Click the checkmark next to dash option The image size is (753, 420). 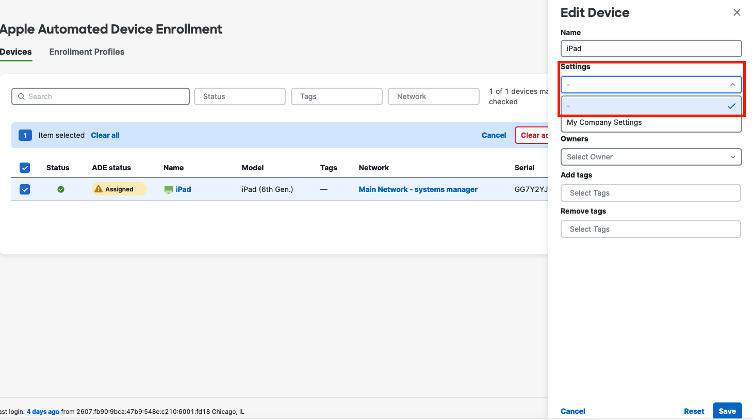(731, 106)
